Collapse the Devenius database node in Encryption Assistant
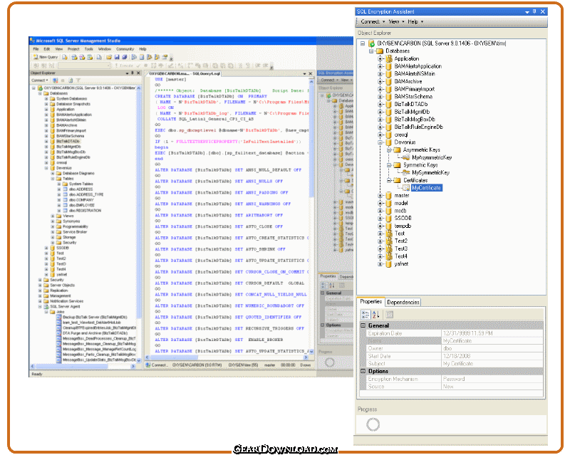Image resolution: width=570 pixels, height=455 pixels. tap(380, 142)
